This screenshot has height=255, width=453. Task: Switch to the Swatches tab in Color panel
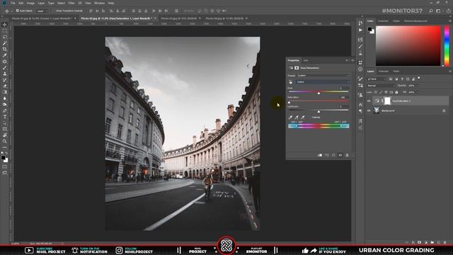coord(383,21)
